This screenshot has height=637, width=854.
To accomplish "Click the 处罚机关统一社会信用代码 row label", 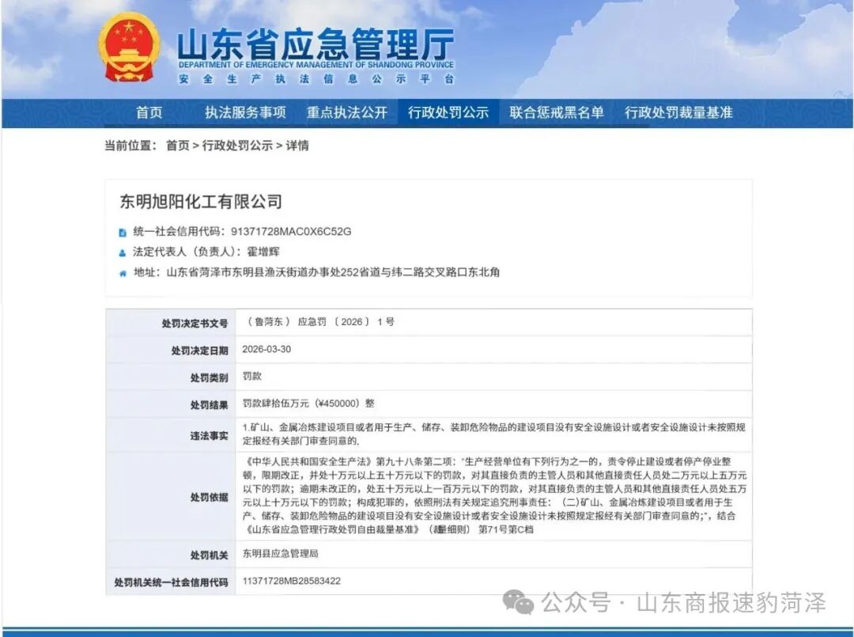I will tap(171, 582).
